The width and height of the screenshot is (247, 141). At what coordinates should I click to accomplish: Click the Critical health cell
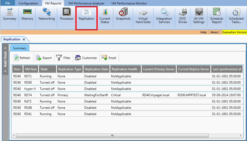point(116,95)
